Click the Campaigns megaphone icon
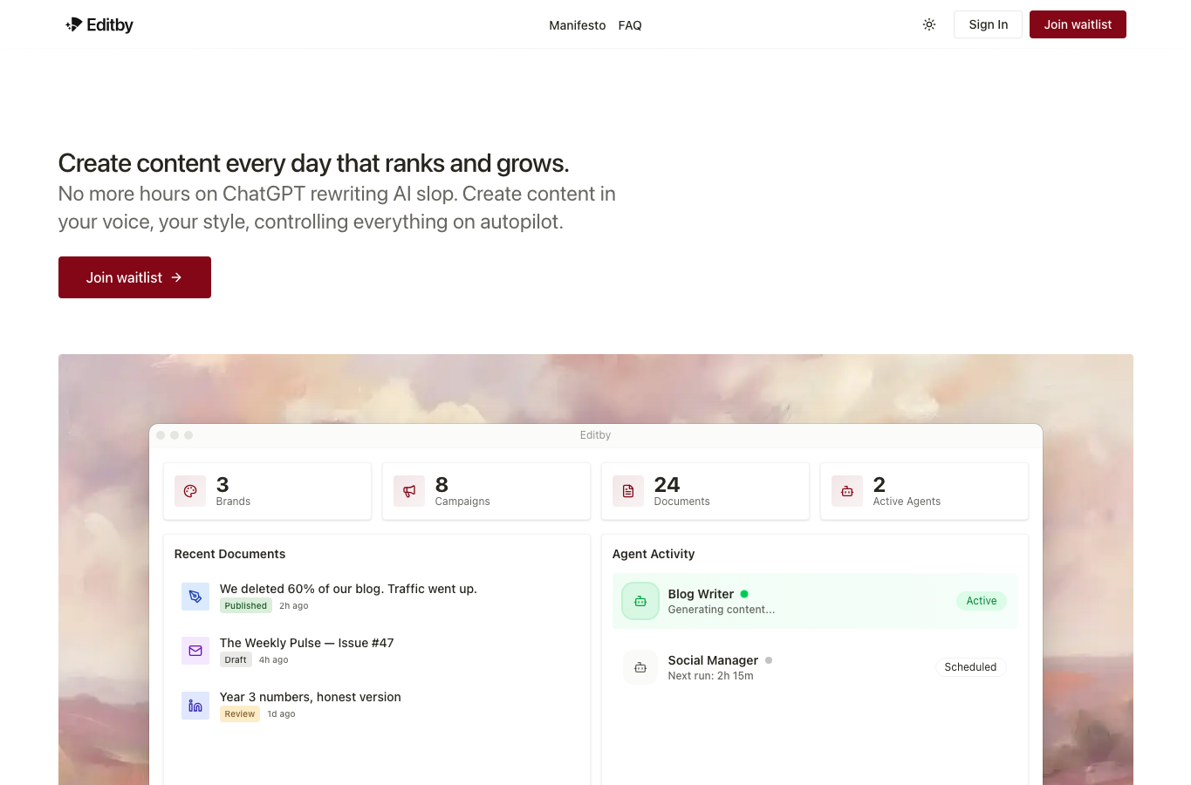The width and height of the screenshot is (1191, 785). click(409, 491)
